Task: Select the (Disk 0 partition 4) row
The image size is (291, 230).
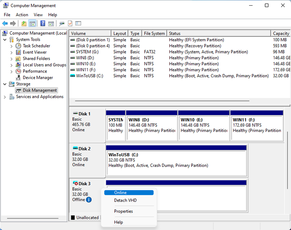Action: tap(179, 46)
